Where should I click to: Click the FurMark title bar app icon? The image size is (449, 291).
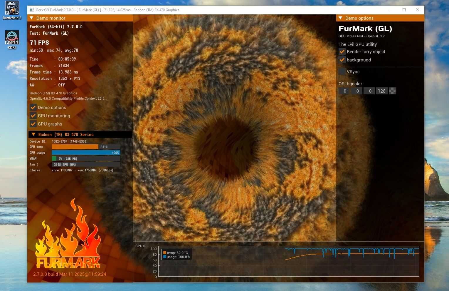click(x=32, y=10)
